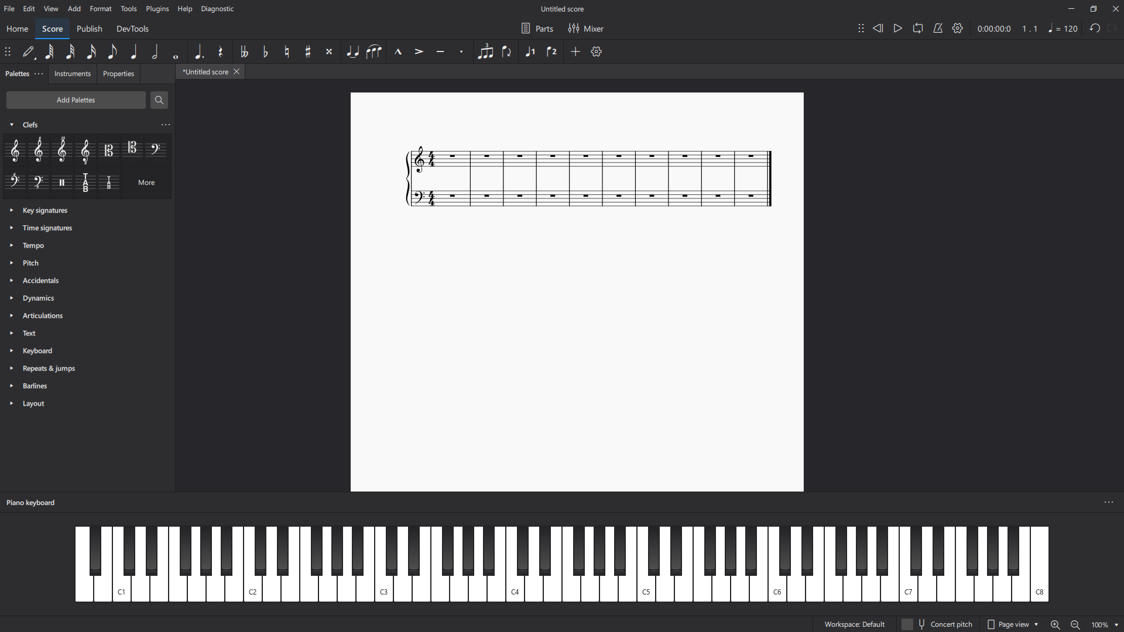Click the flip direction icon

[x=507, y=52]
